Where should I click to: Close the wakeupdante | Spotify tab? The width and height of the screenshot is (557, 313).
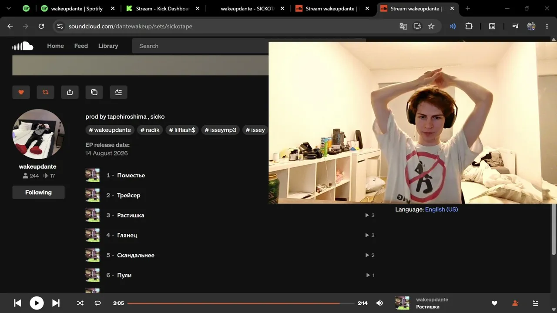(x=113, y=8)
